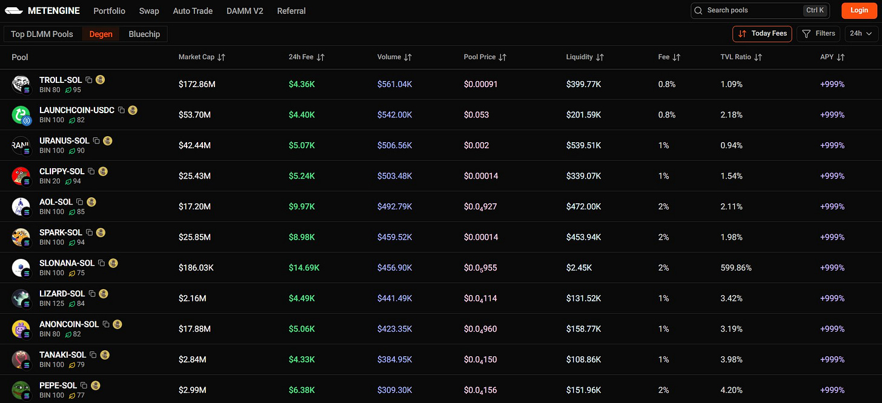Switch to Top DLMM Pools tab
Screen dimensions: 882x403
pyautogui.click(x=42, y=34)
